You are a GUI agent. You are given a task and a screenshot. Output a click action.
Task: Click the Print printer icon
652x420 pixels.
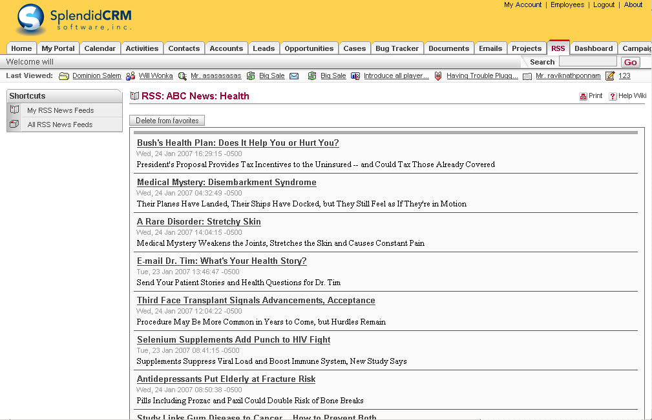point(583,96)
